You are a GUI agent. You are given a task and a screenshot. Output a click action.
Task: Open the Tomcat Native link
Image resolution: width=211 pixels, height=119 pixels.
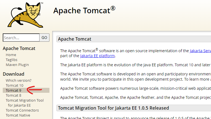18,115
